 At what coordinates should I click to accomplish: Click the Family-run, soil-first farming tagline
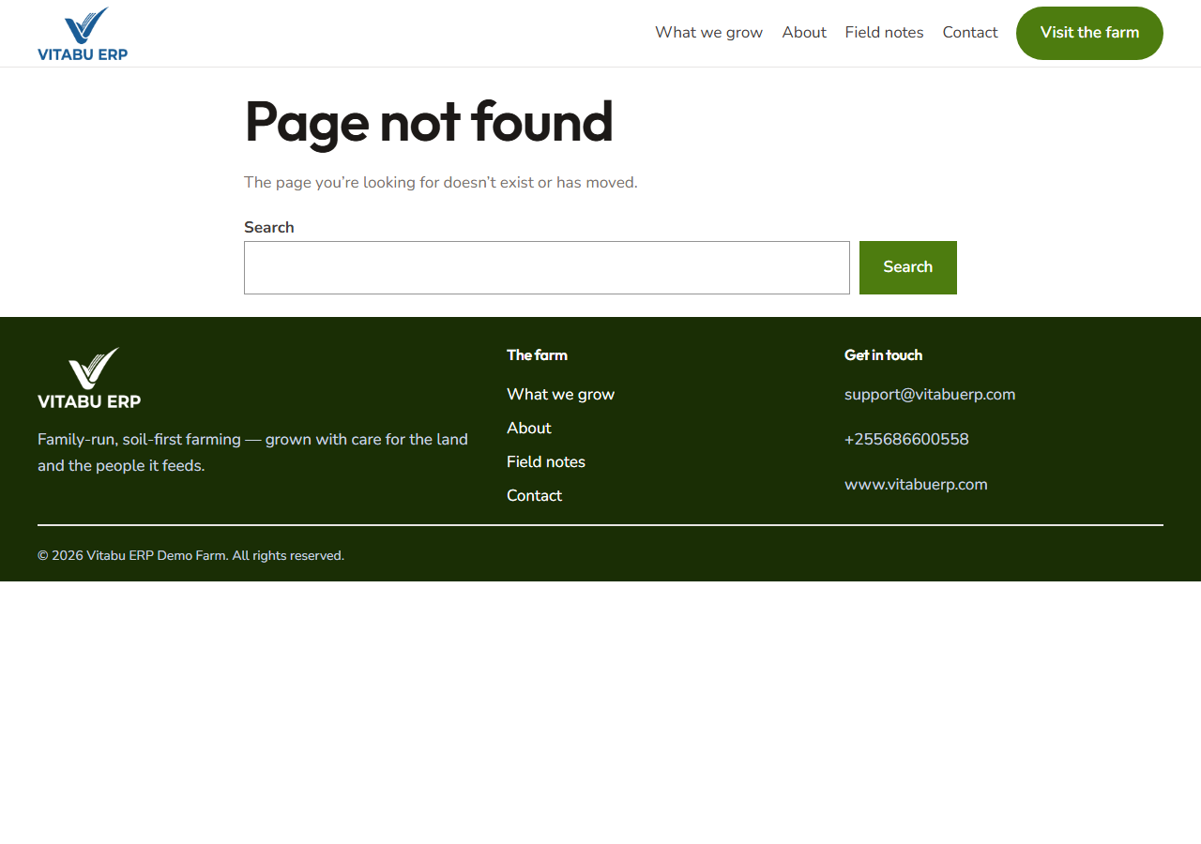pos(253,453)
